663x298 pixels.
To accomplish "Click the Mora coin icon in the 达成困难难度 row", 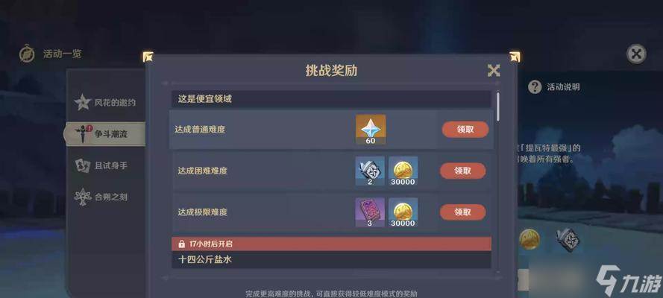I will coord(403,171).
